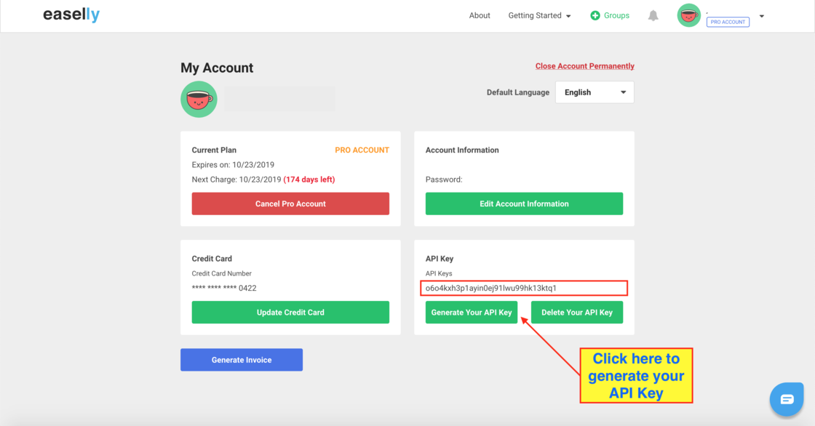Image resolution: width=815 pixels, height=426 pixels.
Task: Expand the Getting Started menu
Action: coord(539,15)
